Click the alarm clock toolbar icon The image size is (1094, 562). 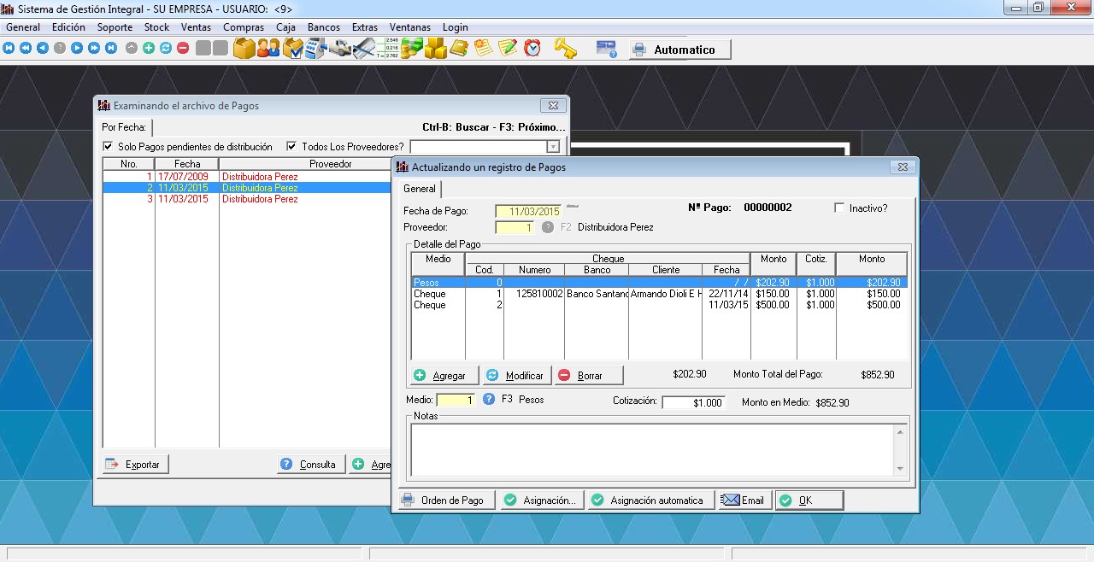coord(532,49)
